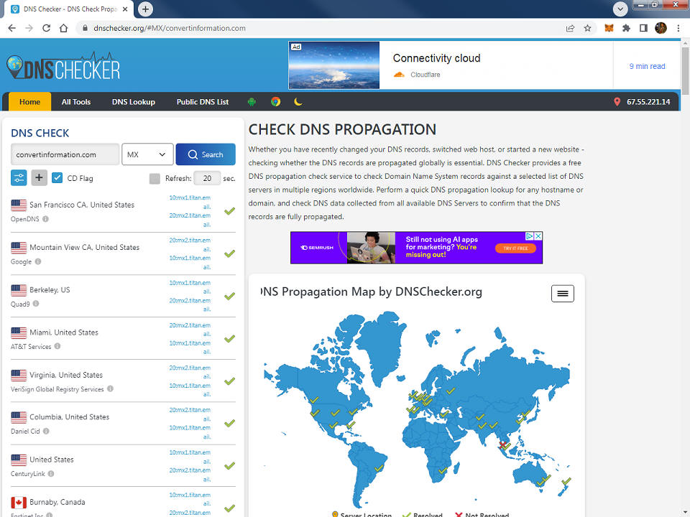
Task: Add a custom DNS server with plus
Action: click(x=39, y=178)
